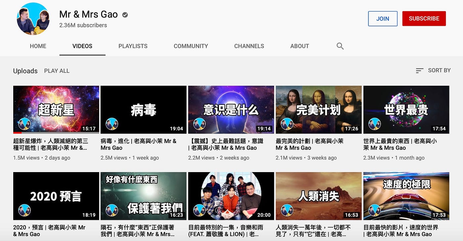
Task: Click the 20:00 duration badge
Action: pos(264,215)
